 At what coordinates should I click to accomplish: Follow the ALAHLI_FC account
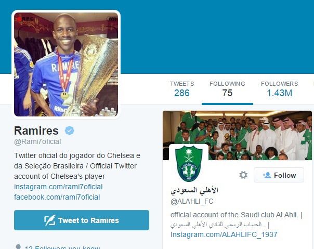pyautogui.click(x=279, y=175)
